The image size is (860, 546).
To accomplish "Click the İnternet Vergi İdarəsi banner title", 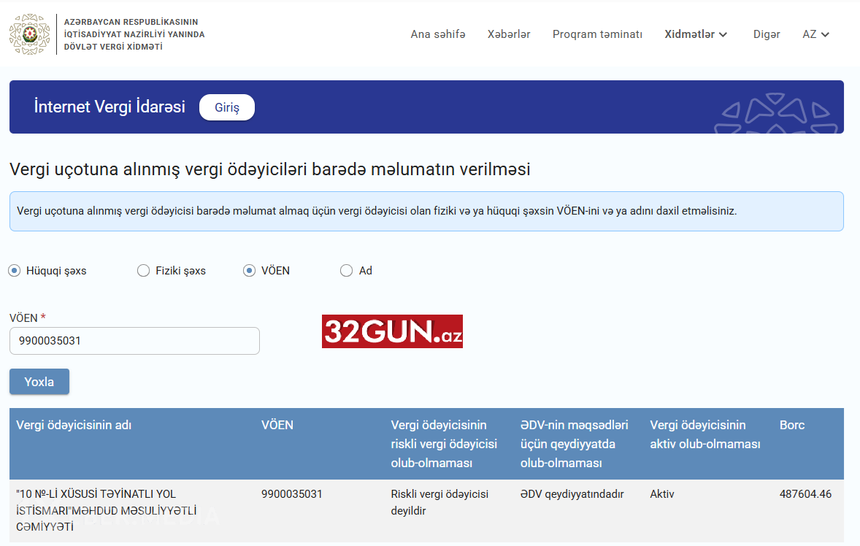I will click(110, 107).
